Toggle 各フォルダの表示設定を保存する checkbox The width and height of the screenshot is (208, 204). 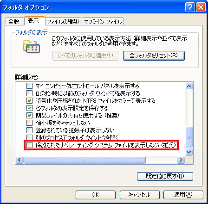29,108
